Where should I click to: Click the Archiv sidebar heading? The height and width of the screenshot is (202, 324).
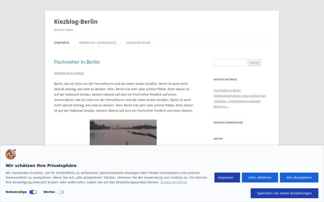[x=218, y=139]
